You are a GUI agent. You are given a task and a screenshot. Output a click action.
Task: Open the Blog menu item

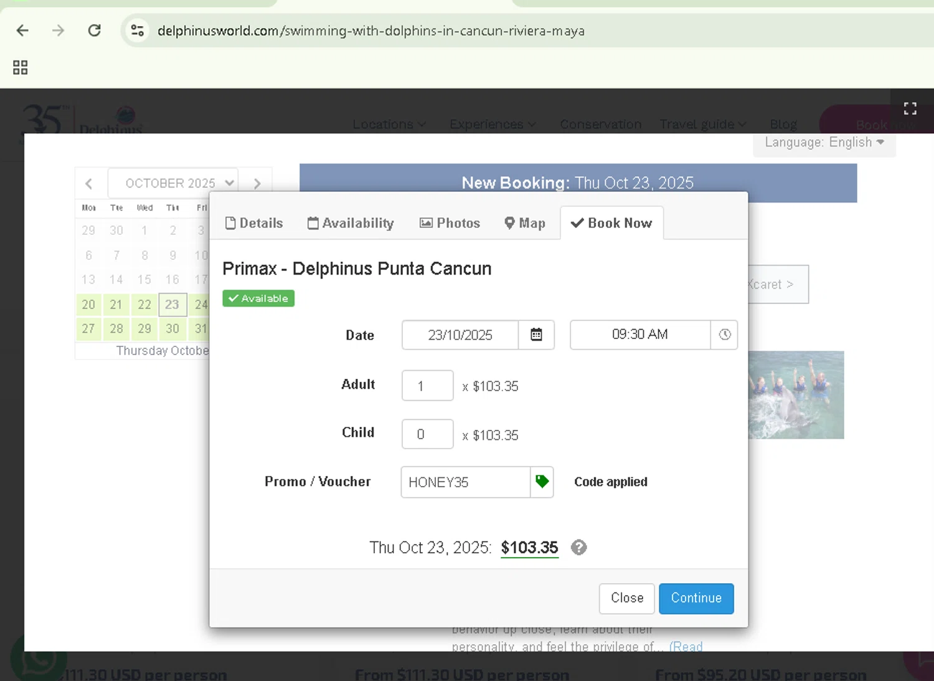[x=783, y=124]
